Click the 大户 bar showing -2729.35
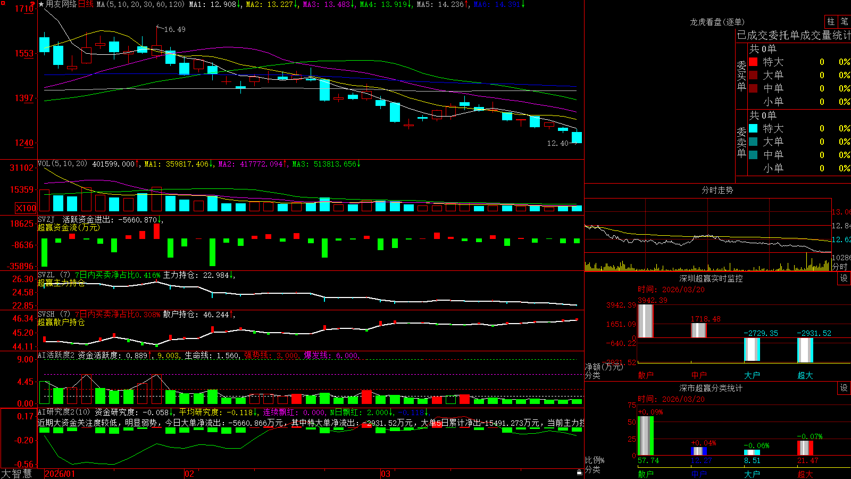Screen dimensions: 851x479 (752, 350)
